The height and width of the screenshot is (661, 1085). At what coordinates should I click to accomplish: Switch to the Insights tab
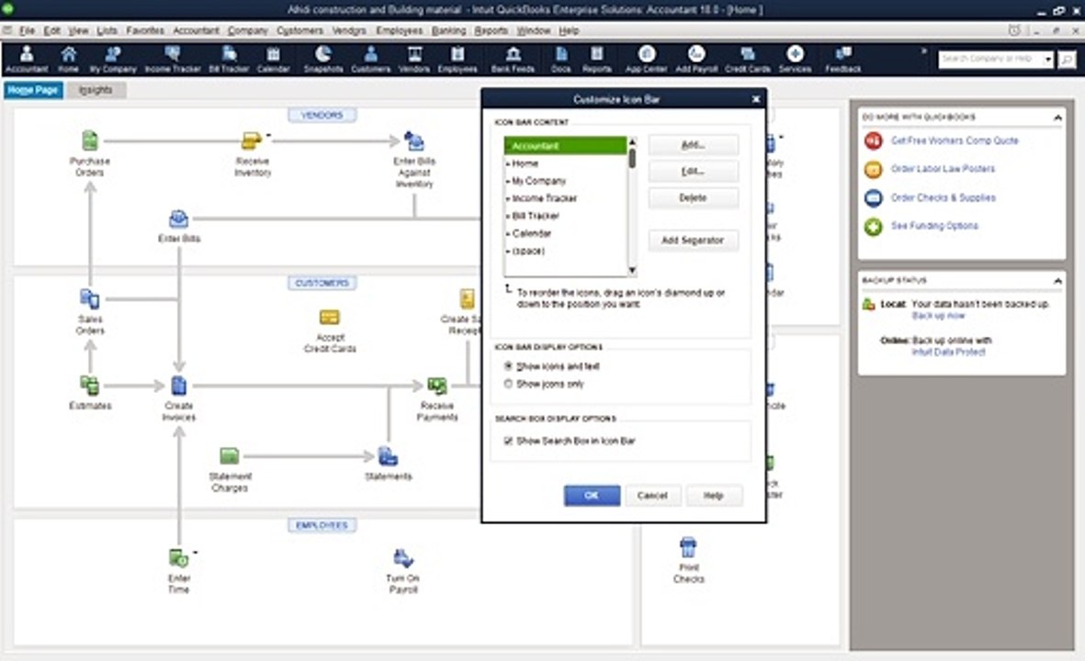coord(96,90)
